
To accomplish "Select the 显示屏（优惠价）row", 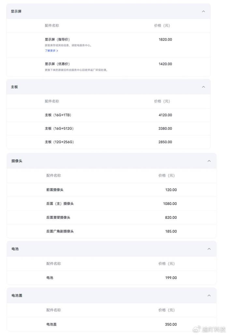I will 108,67.
